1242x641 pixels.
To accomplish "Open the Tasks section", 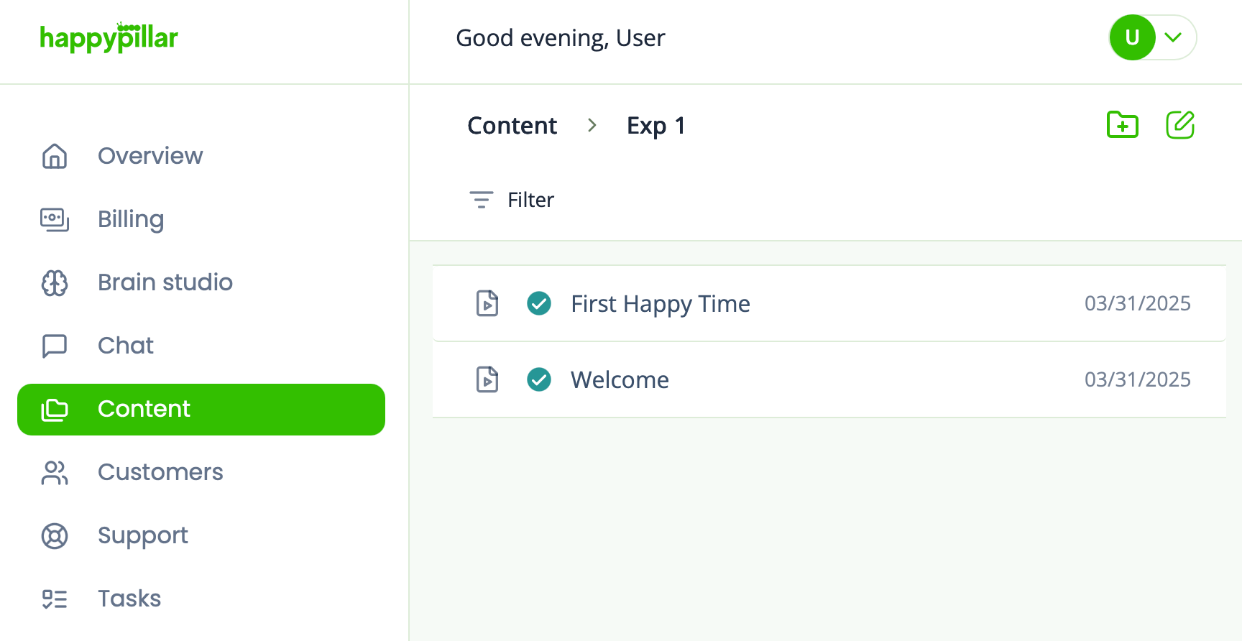I will pyautogui.click(x=129, y=599).
